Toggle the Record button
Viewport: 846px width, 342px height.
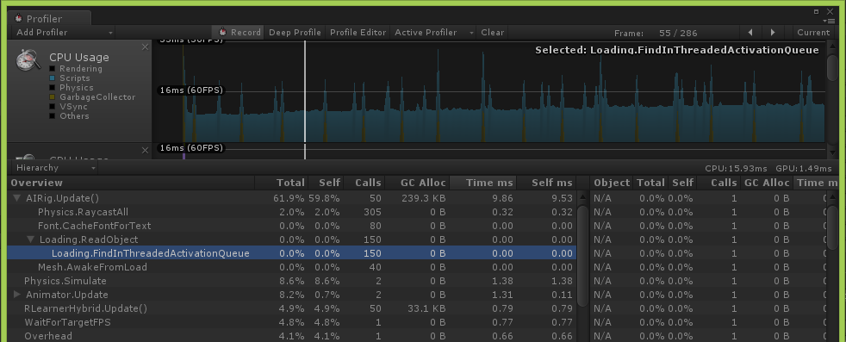[238, 33]
